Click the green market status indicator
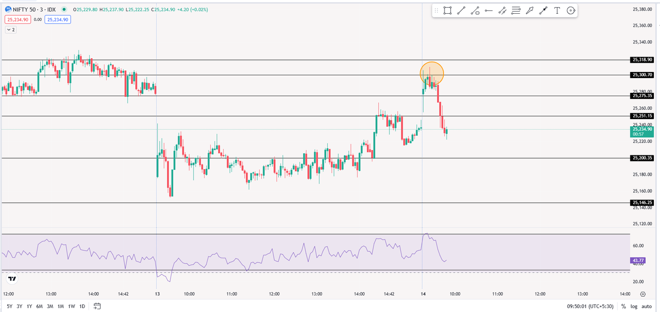This screenshot has height=312, width=660. click(65, 9)
